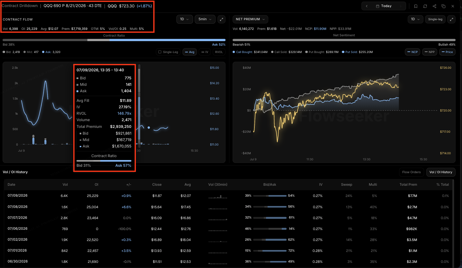The image size is (462, 268).
Task: Click the Call Sold legend dot
Action: tap(272, 52)
